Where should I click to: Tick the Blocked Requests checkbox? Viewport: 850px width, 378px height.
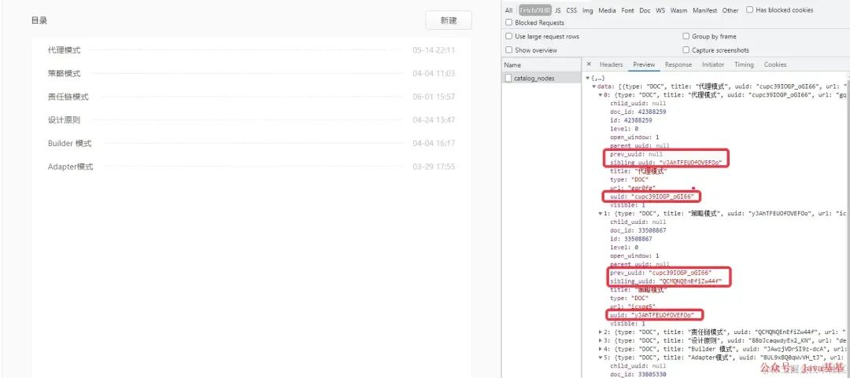[508, 23]
